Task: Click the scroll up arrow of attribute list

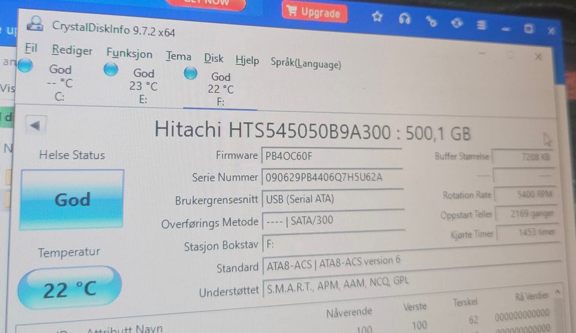Action: 557,292
